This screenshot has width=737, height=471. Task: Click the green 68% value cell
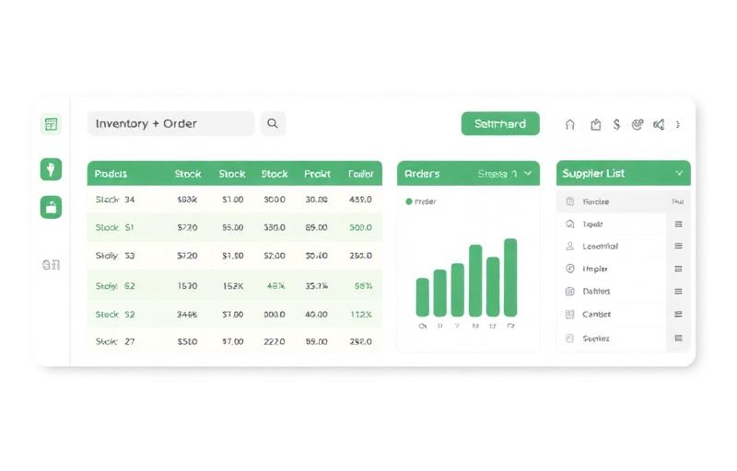(363, 286)
